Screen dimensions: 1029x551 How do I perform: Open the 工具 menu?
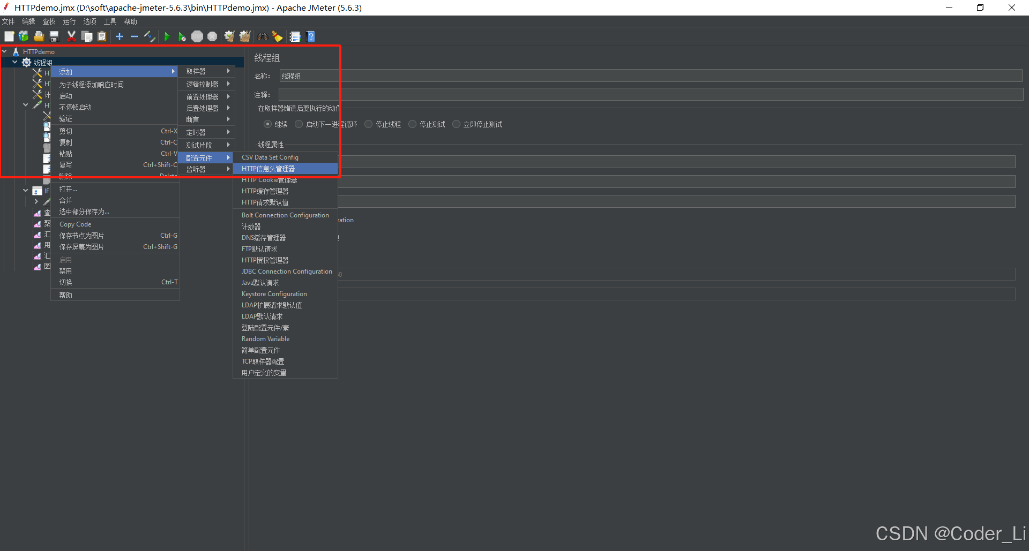pos(110,21)
